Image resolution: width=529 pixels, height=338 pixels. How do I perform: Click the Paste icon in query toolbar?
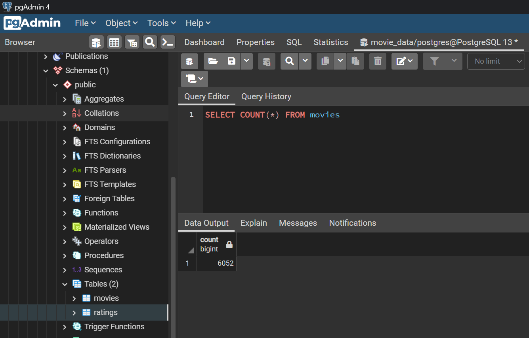[355, 61]
